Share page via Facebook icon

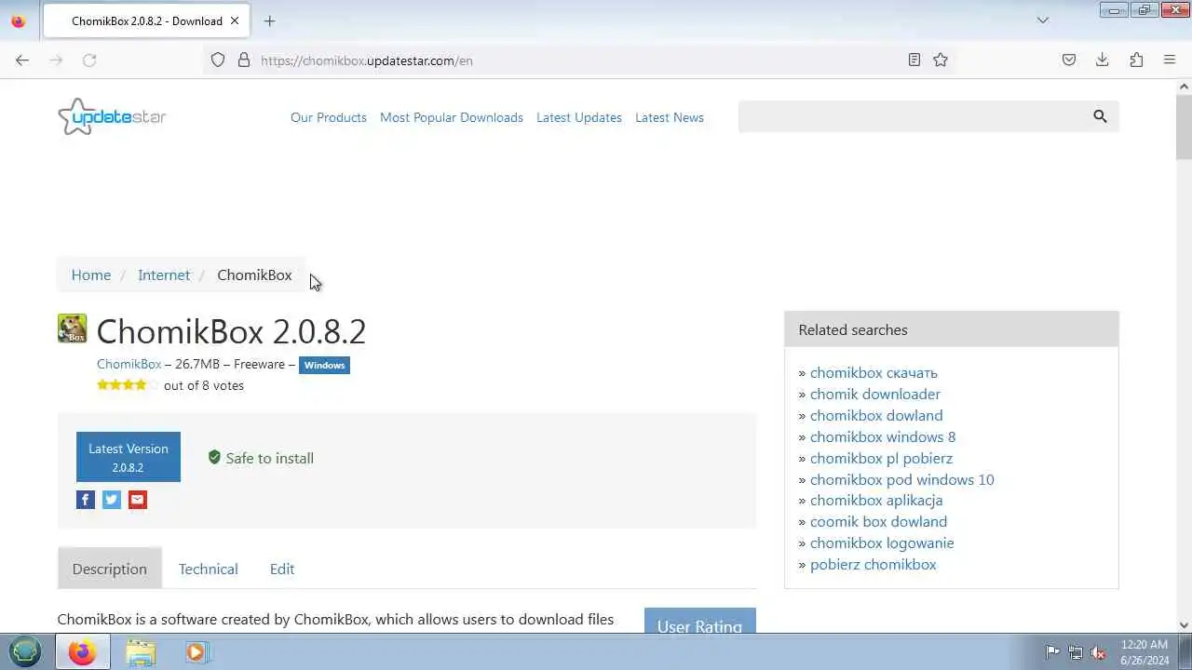pos(86,500)
